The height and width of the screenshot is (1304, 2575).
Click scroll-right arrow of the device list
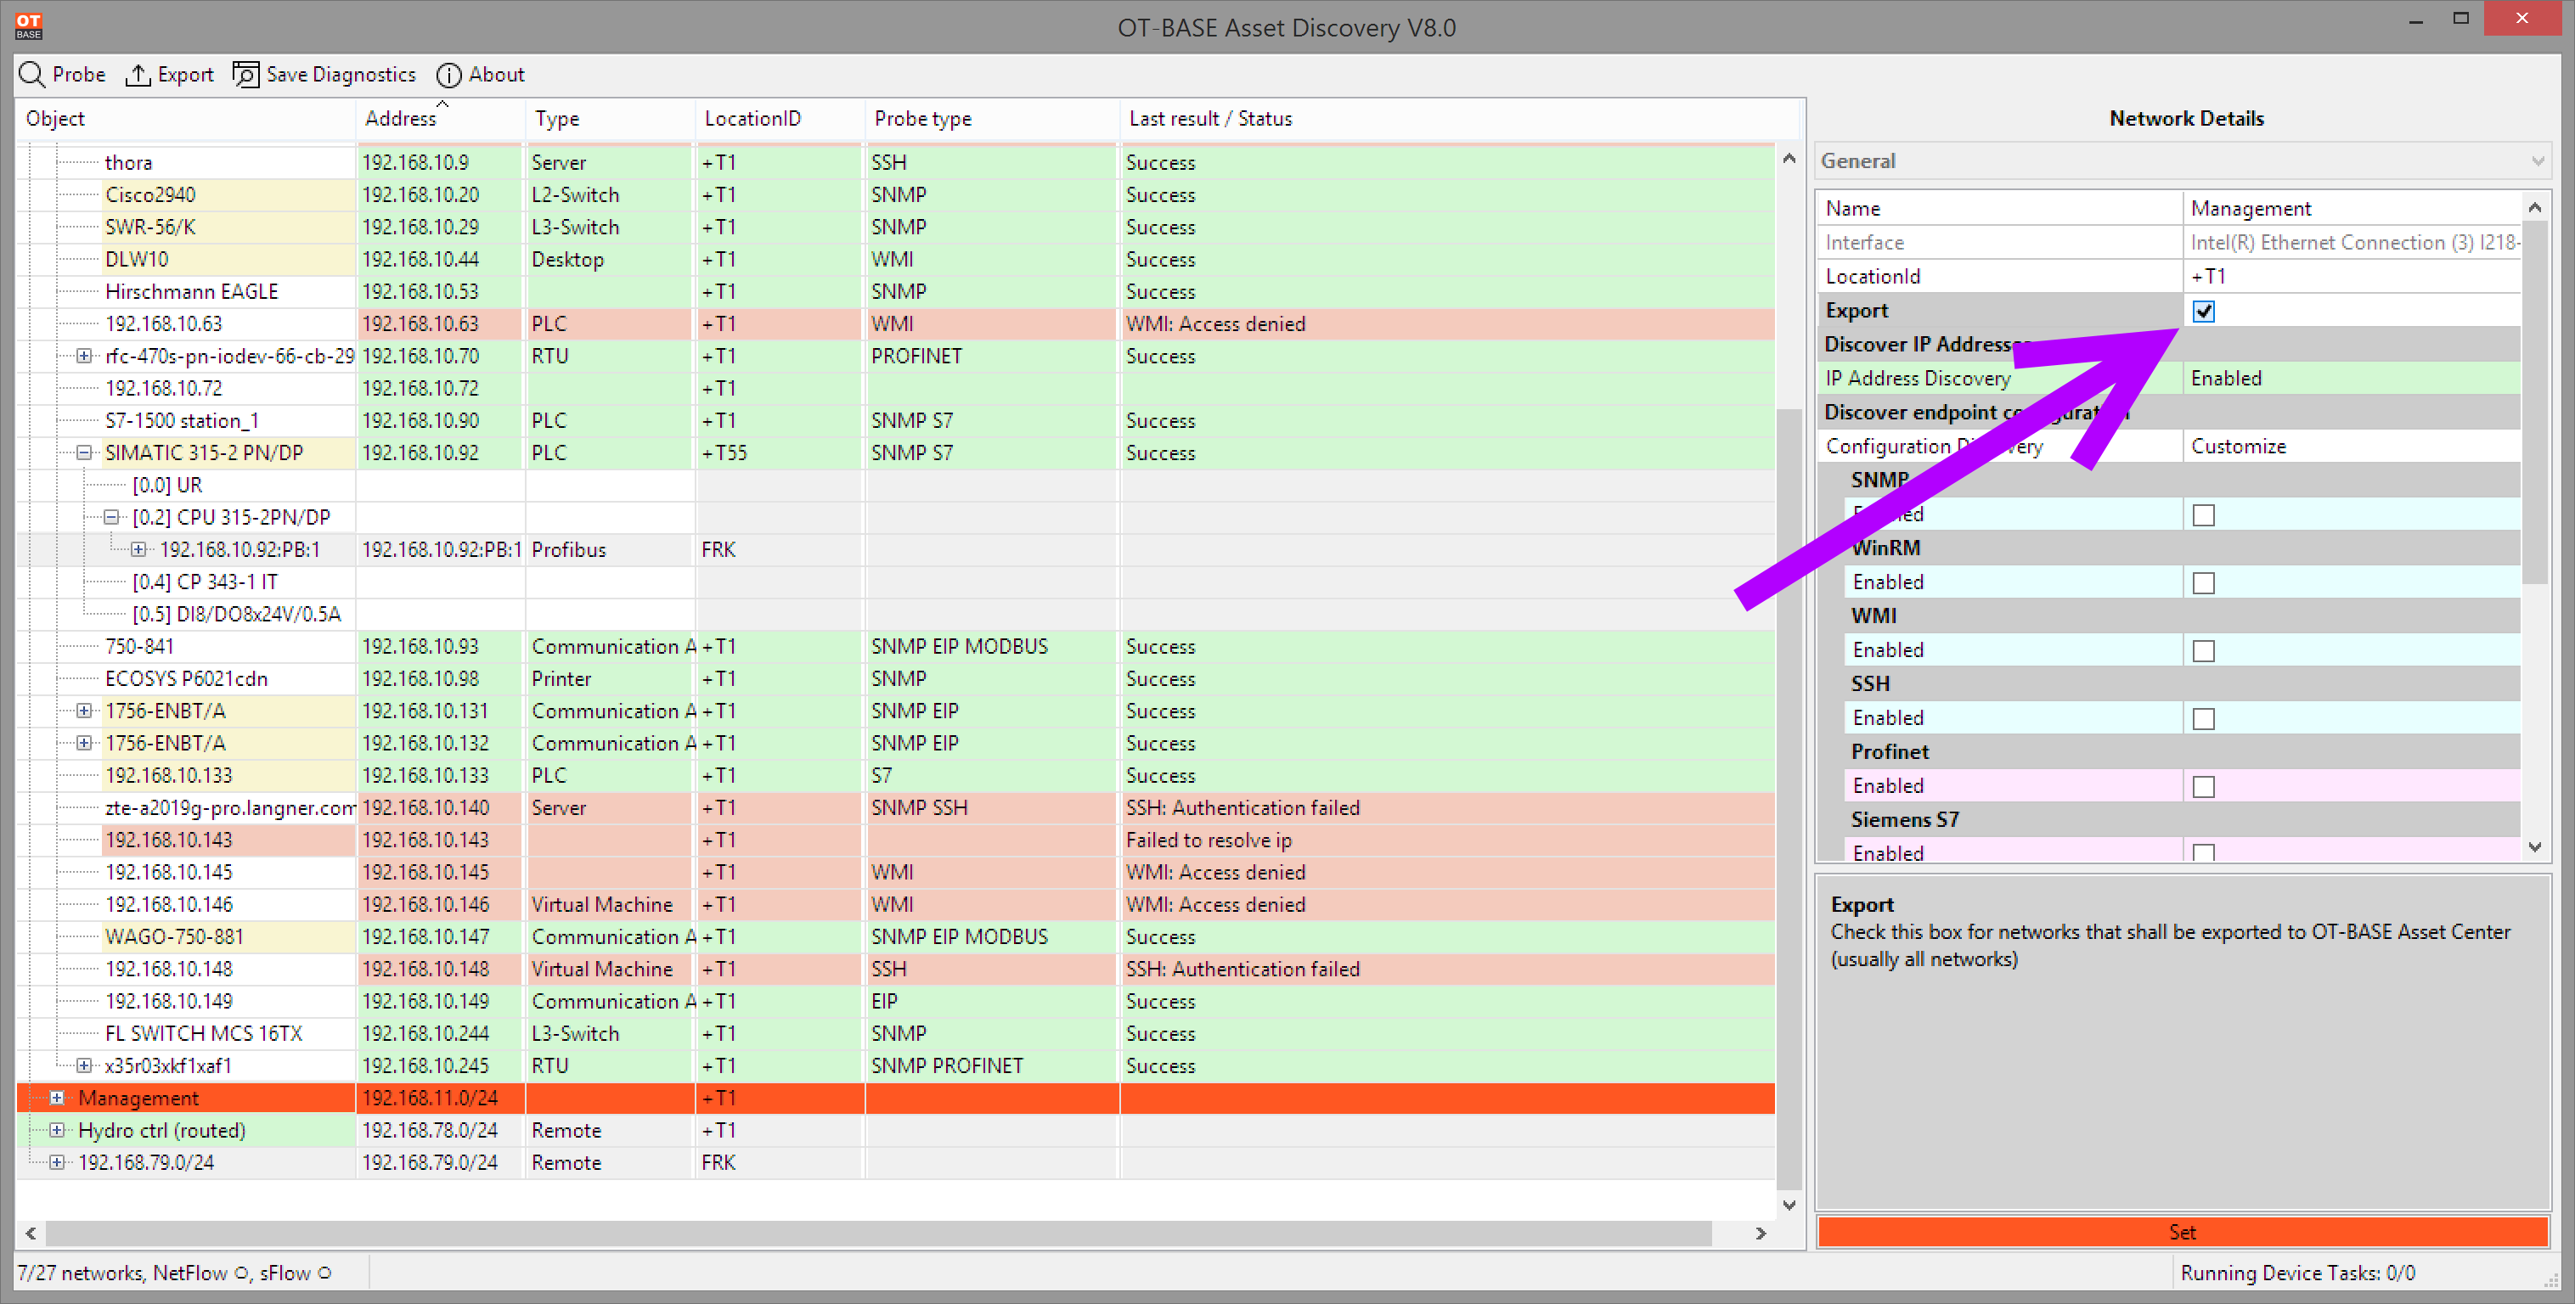click(x=1761, y=1233)
